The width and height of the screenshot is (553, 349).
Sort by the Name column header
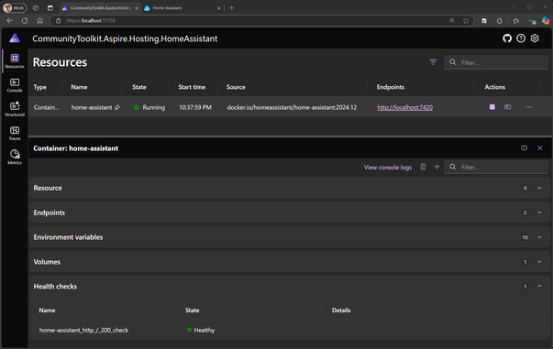pyautogui.click(x=79, y=87)
